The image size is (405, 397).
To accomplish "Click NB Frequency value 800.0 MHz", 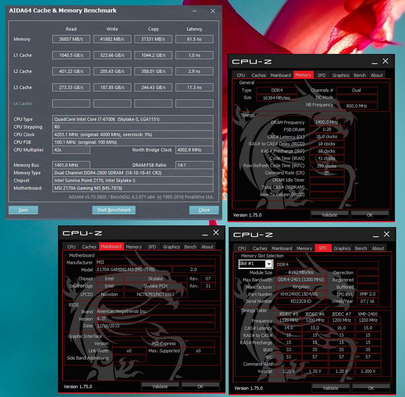I will coord(357,106).
